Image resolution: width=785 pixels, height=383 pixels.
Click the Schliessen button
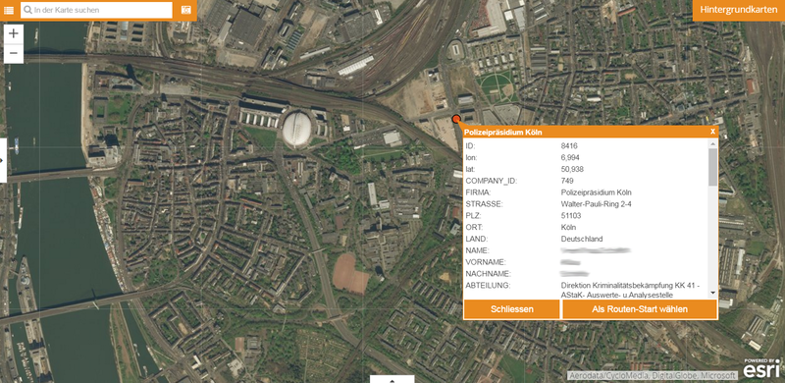(511, 309)
